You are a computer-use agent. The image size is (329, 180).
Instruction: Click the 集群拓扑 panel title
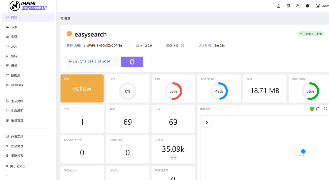(x=205, y=109)
